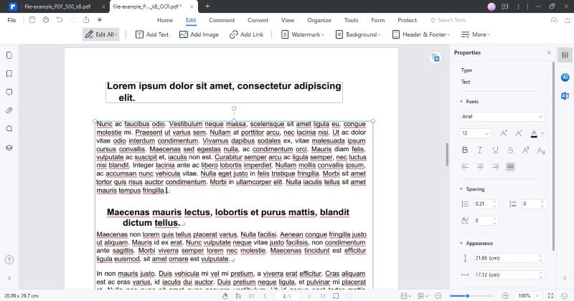Toggle bold text formatting
This screenshot has width=574, height=301.
click(465, 150)
